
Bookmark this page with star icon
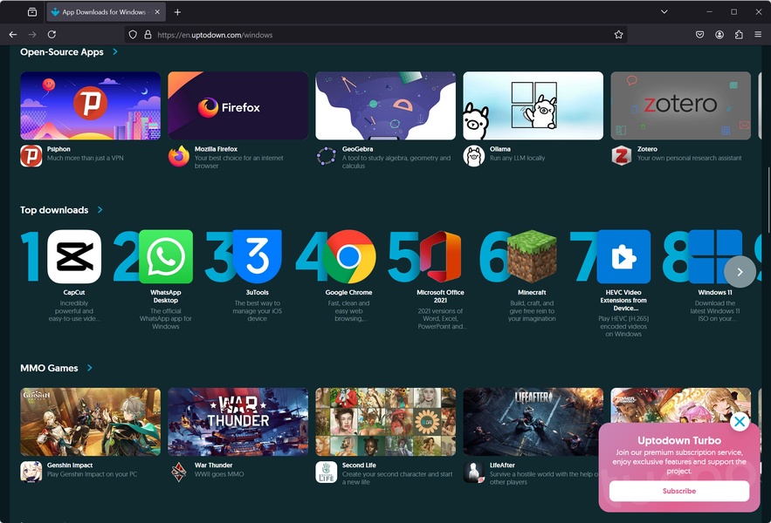pyautogui.click(x=619, y=35)
